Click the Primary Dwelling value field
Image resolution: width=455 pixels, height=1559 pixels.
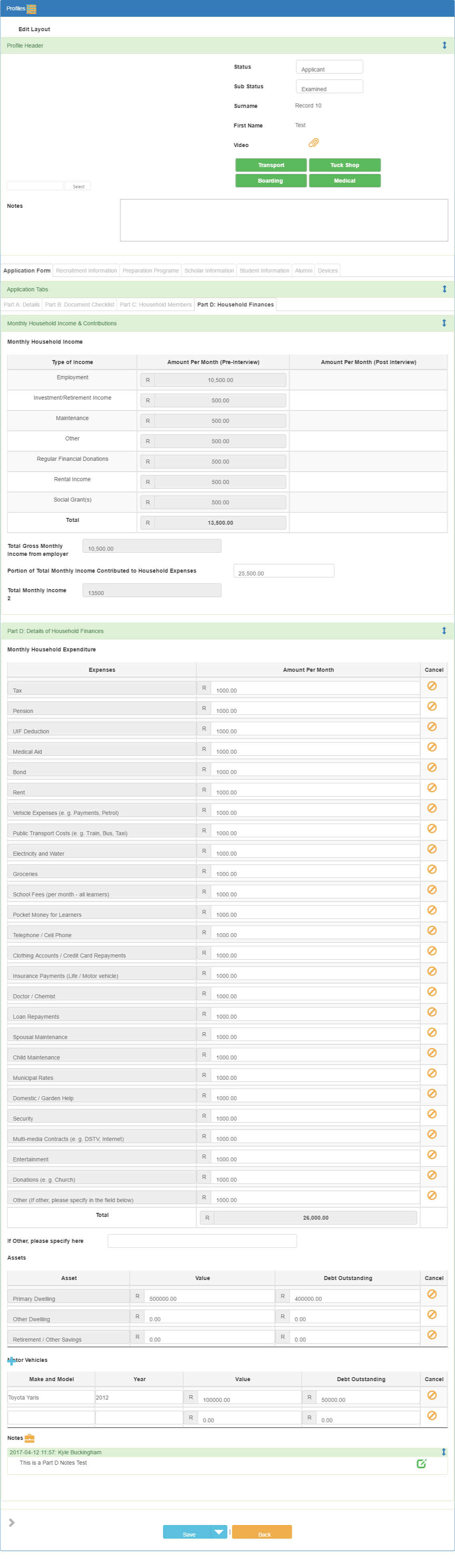(209, 1296)
